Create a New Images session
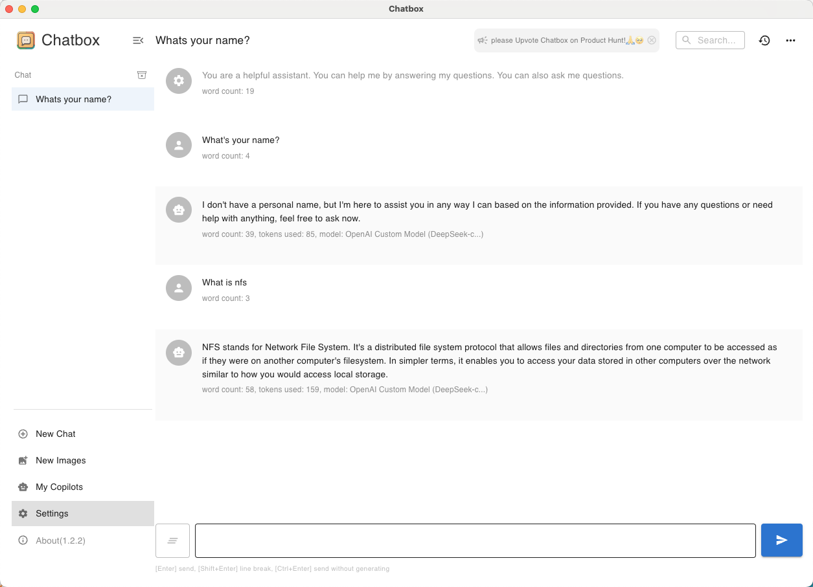This screenshot has width=813, height=587. tap(60, 460)
